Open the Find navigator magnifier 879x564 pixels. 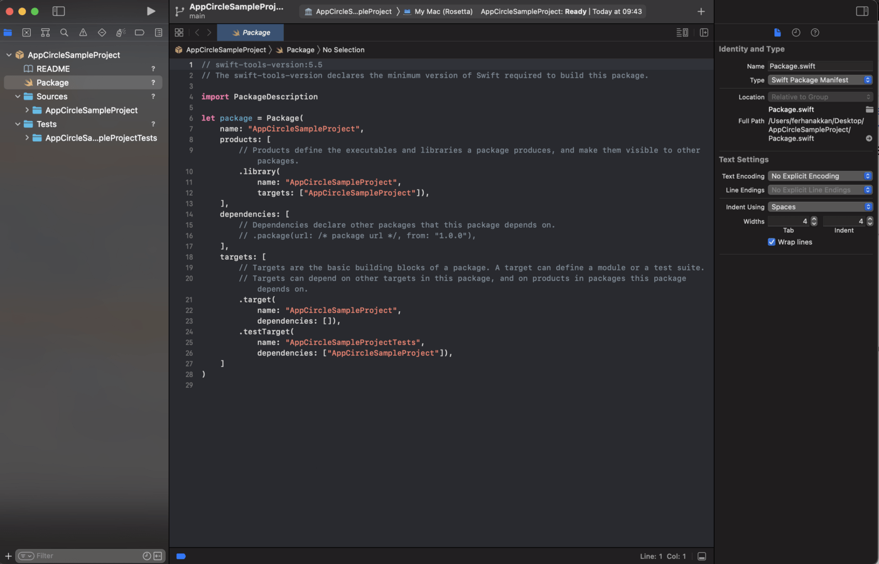point(64,33)
